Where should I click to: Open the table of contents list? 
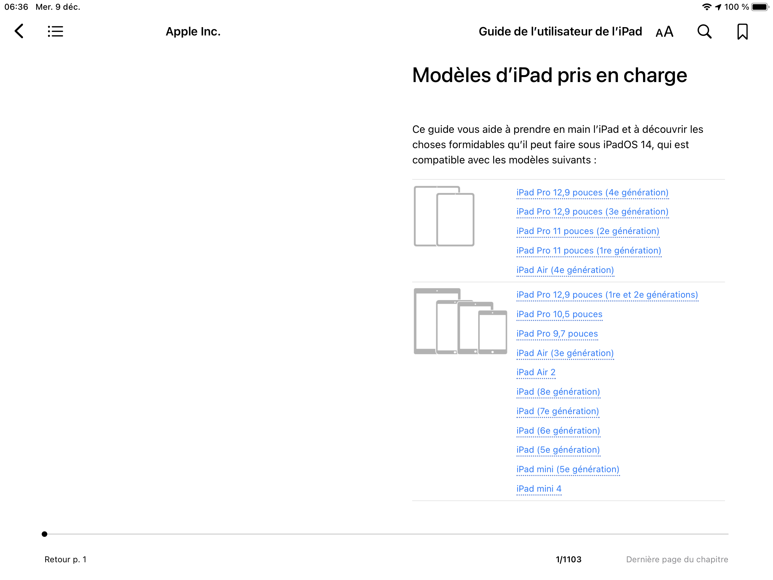pos(55,31)
